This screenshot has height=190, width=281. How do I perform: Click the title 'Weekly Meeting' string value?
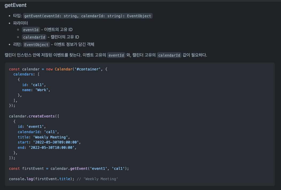coord(51,137)
